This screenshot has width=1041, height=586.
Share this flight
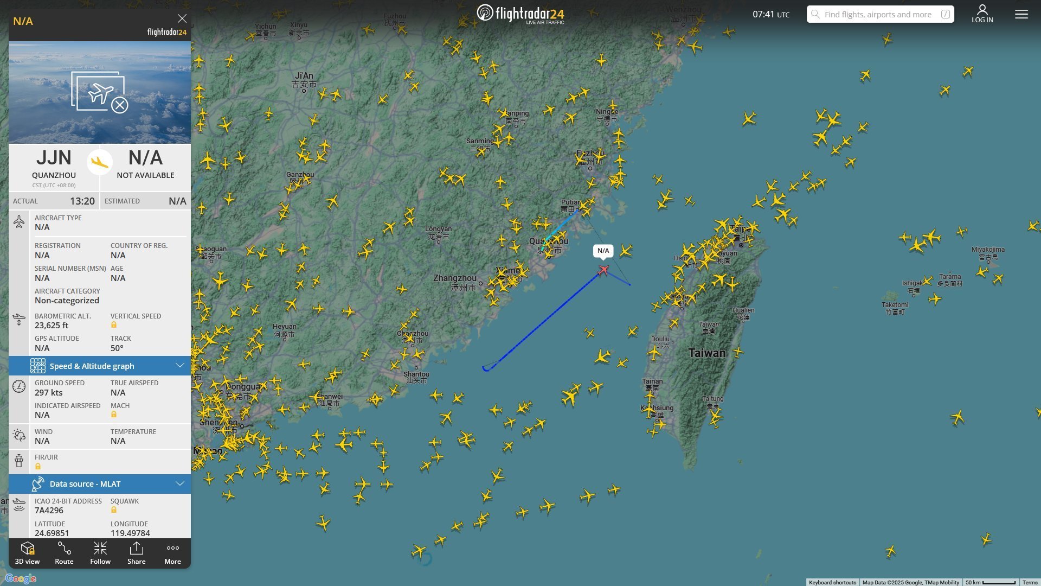tap(137, 553)
